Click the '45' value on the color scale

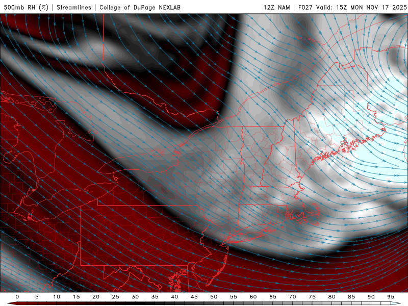pos(194,297)
